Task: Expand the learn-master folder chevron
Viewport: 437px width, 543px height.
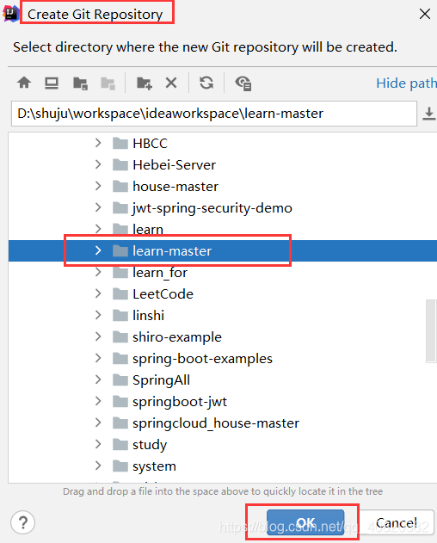Action: pos(98,250)
